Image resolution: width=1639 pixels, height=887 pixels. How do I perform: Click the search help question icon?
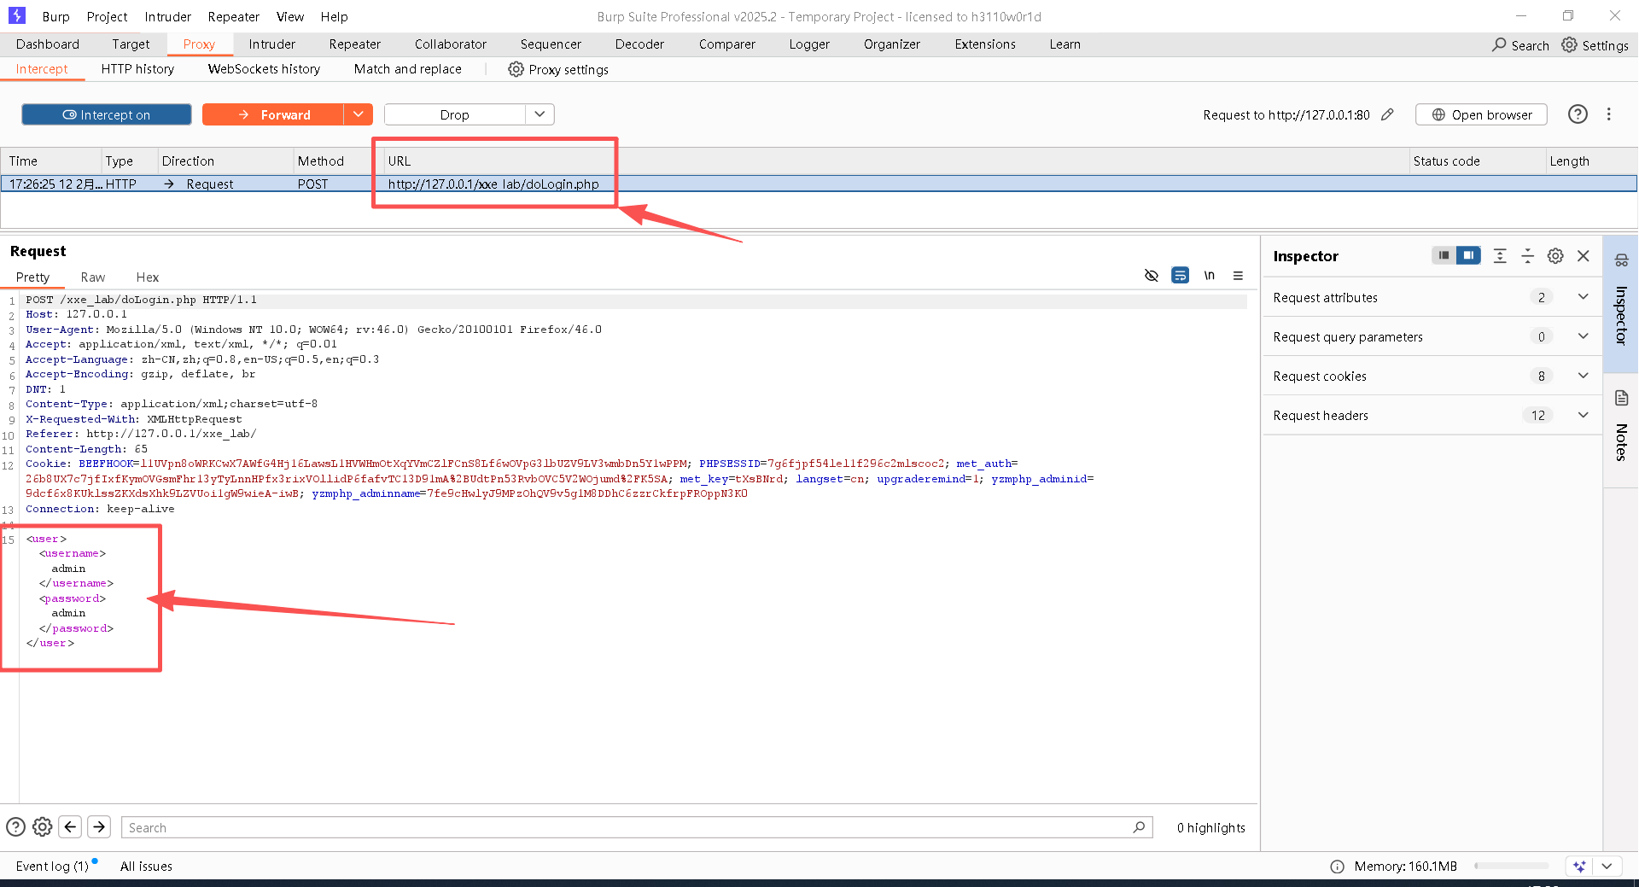pos(15,826)
